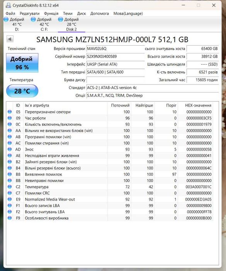Click the serial number field S2X9NX0J400589
Viewport: 226px width, 271px height.
point(115,57)
